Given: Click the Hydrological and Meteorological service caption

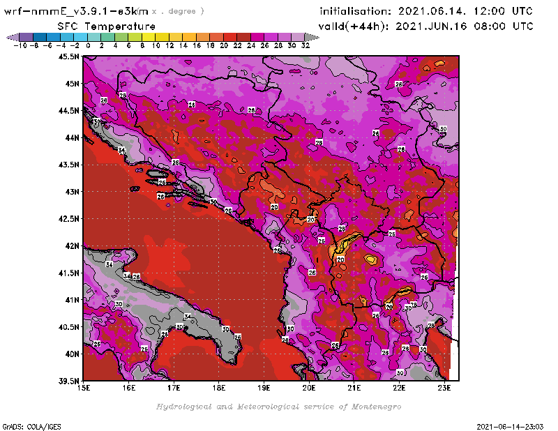Looking at the screenshot, I should (x=278, y=407).
